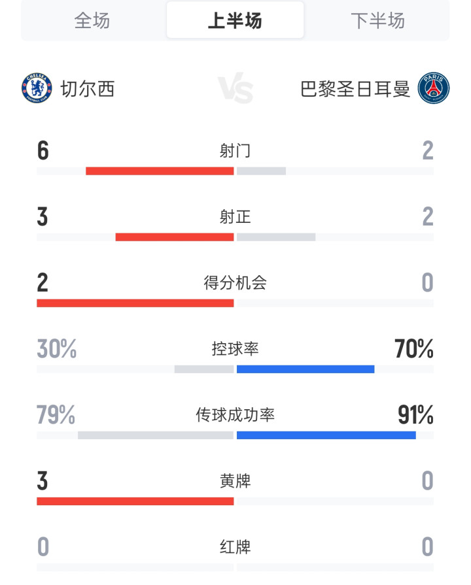Switch to the 全场 tab
The image size is (471, 585).
(92, 20)
